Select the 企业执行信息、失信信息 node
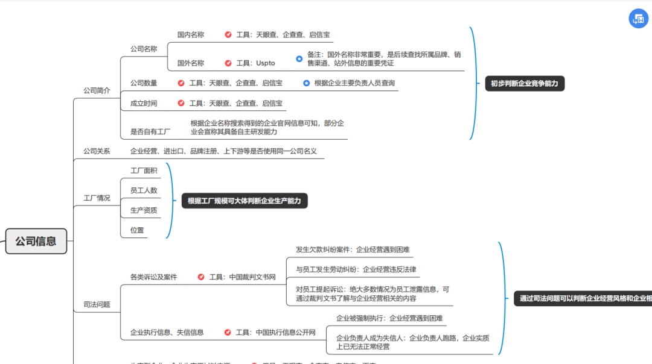The height and width of the screenshot is (364, 652). pos(167,331)
